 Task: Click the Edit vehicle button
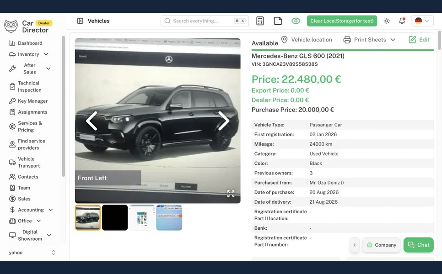(419, 40)
